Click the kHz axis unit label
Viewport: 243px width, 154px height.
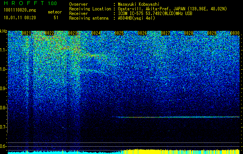point(3,32)
